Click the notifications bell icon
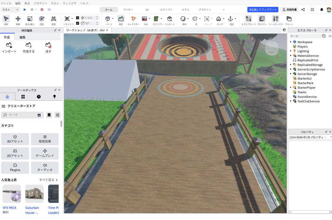 click(x=322, y=10)
